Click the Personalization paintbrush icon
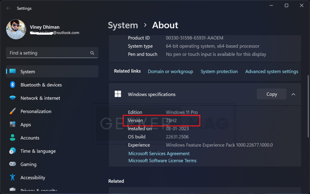The width and height of the screenshot is (310, 194). point(12,111)
